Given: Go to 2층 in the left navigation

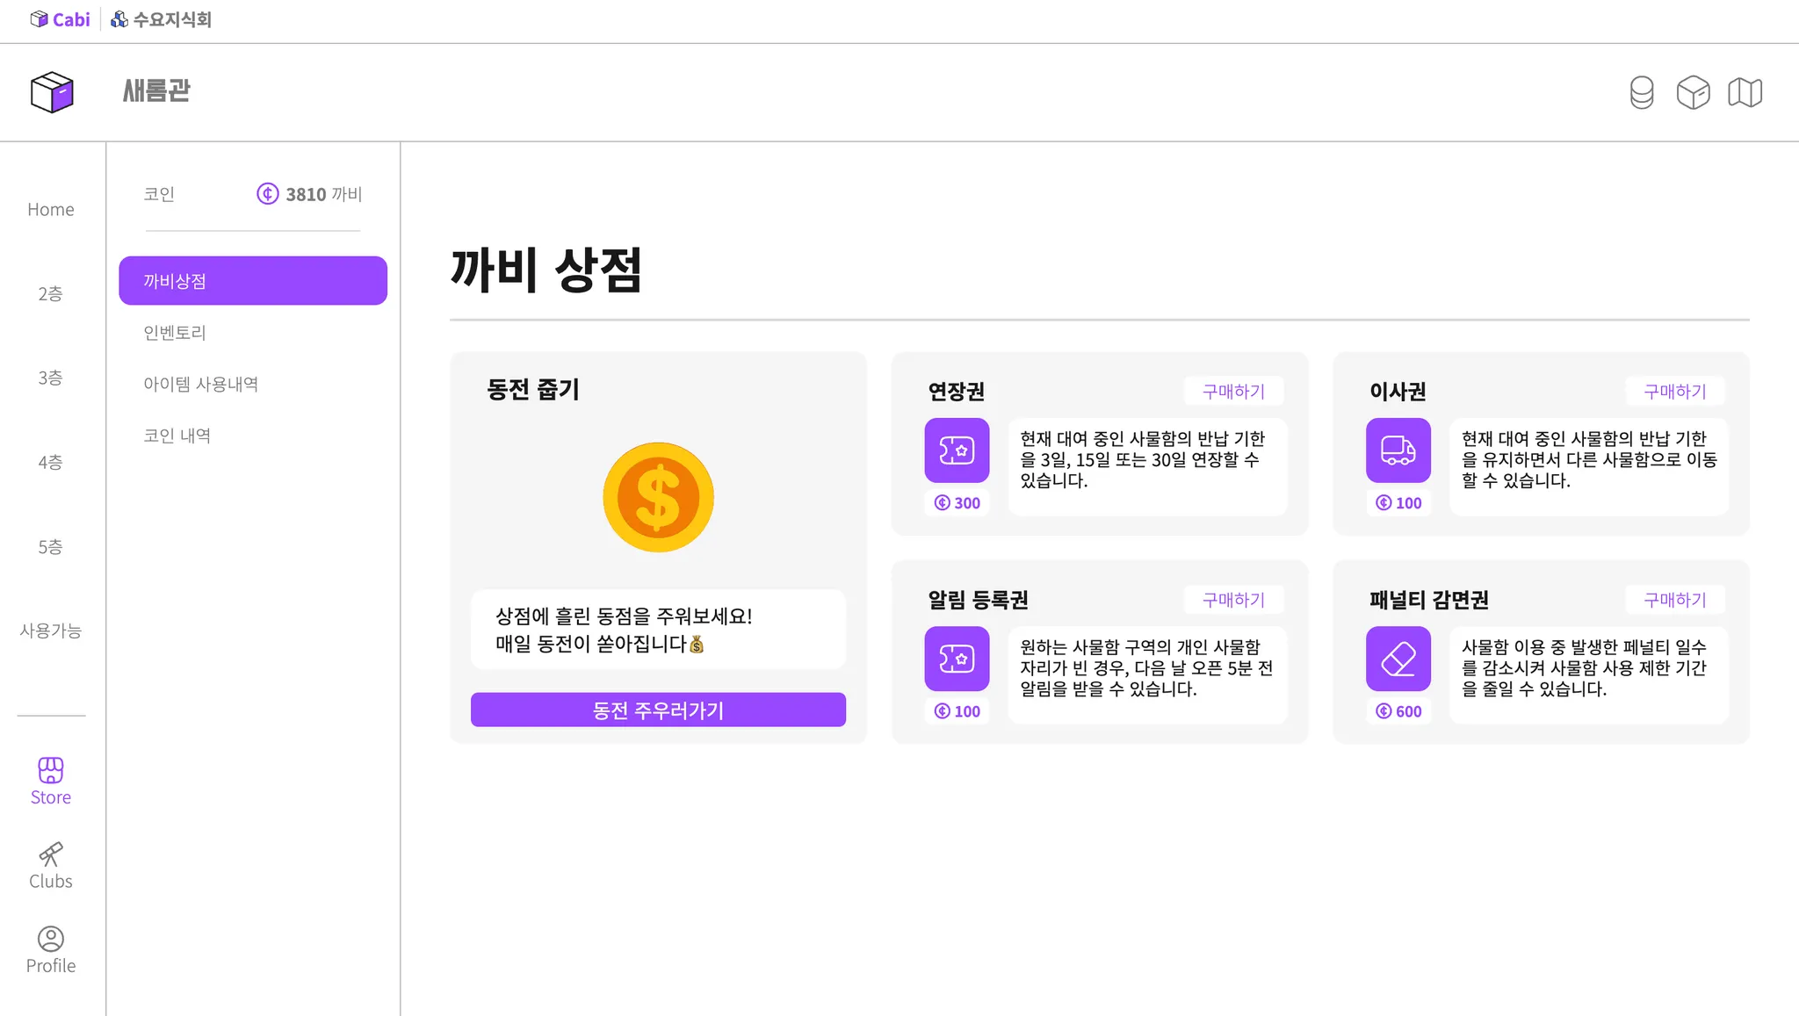Looking at the screenshot, I should (x=50, y=293).
